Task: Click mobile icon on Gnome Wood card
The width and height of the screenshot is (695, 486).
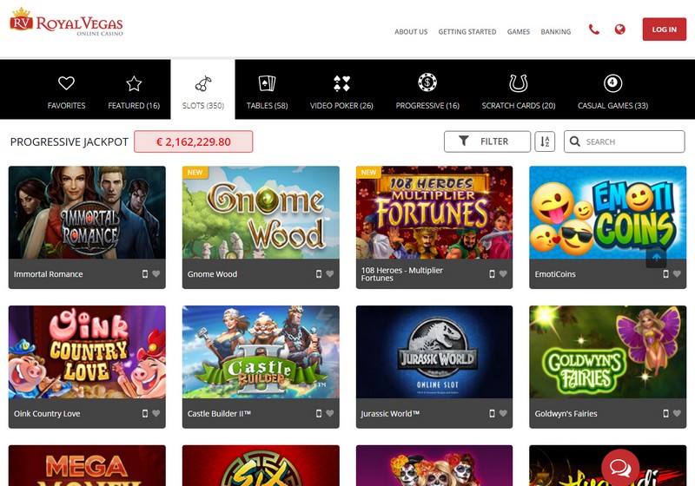Action: [319, 274]
